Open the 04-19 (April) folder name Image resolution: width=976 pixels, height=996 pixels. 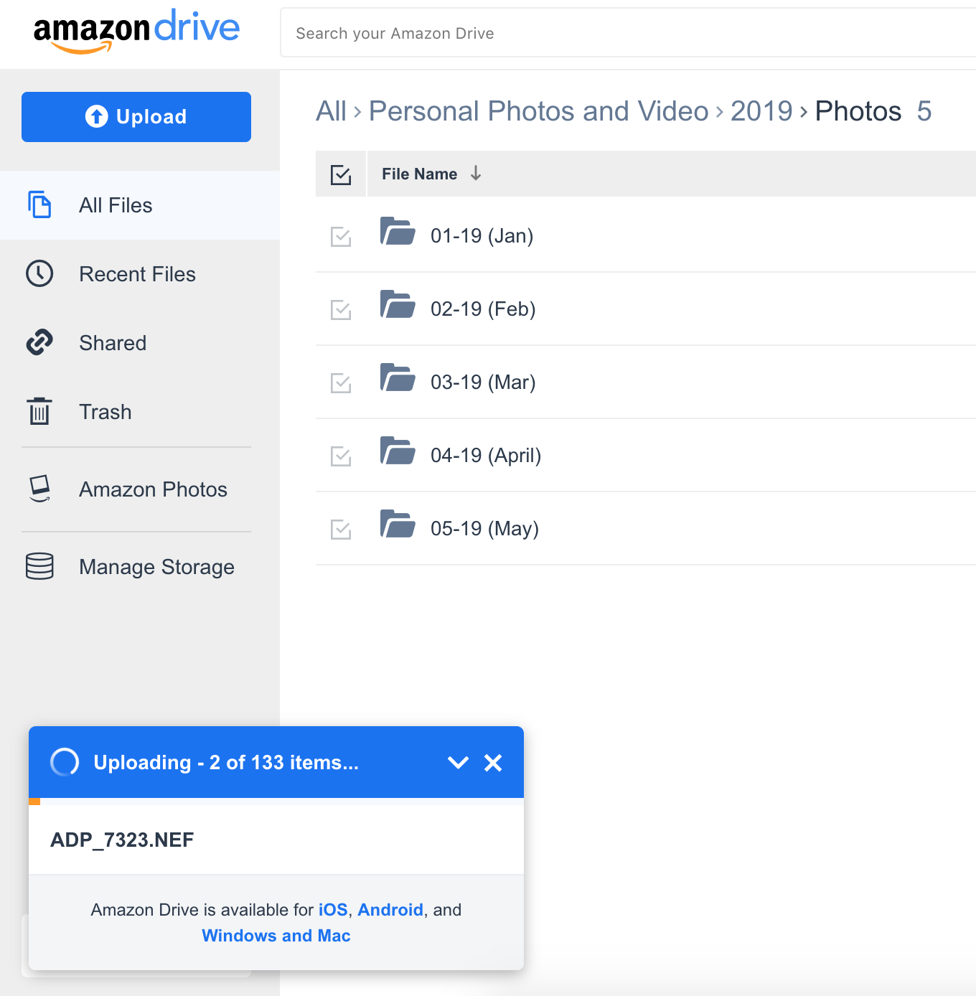pyautogui.click(x=486, y=456)
